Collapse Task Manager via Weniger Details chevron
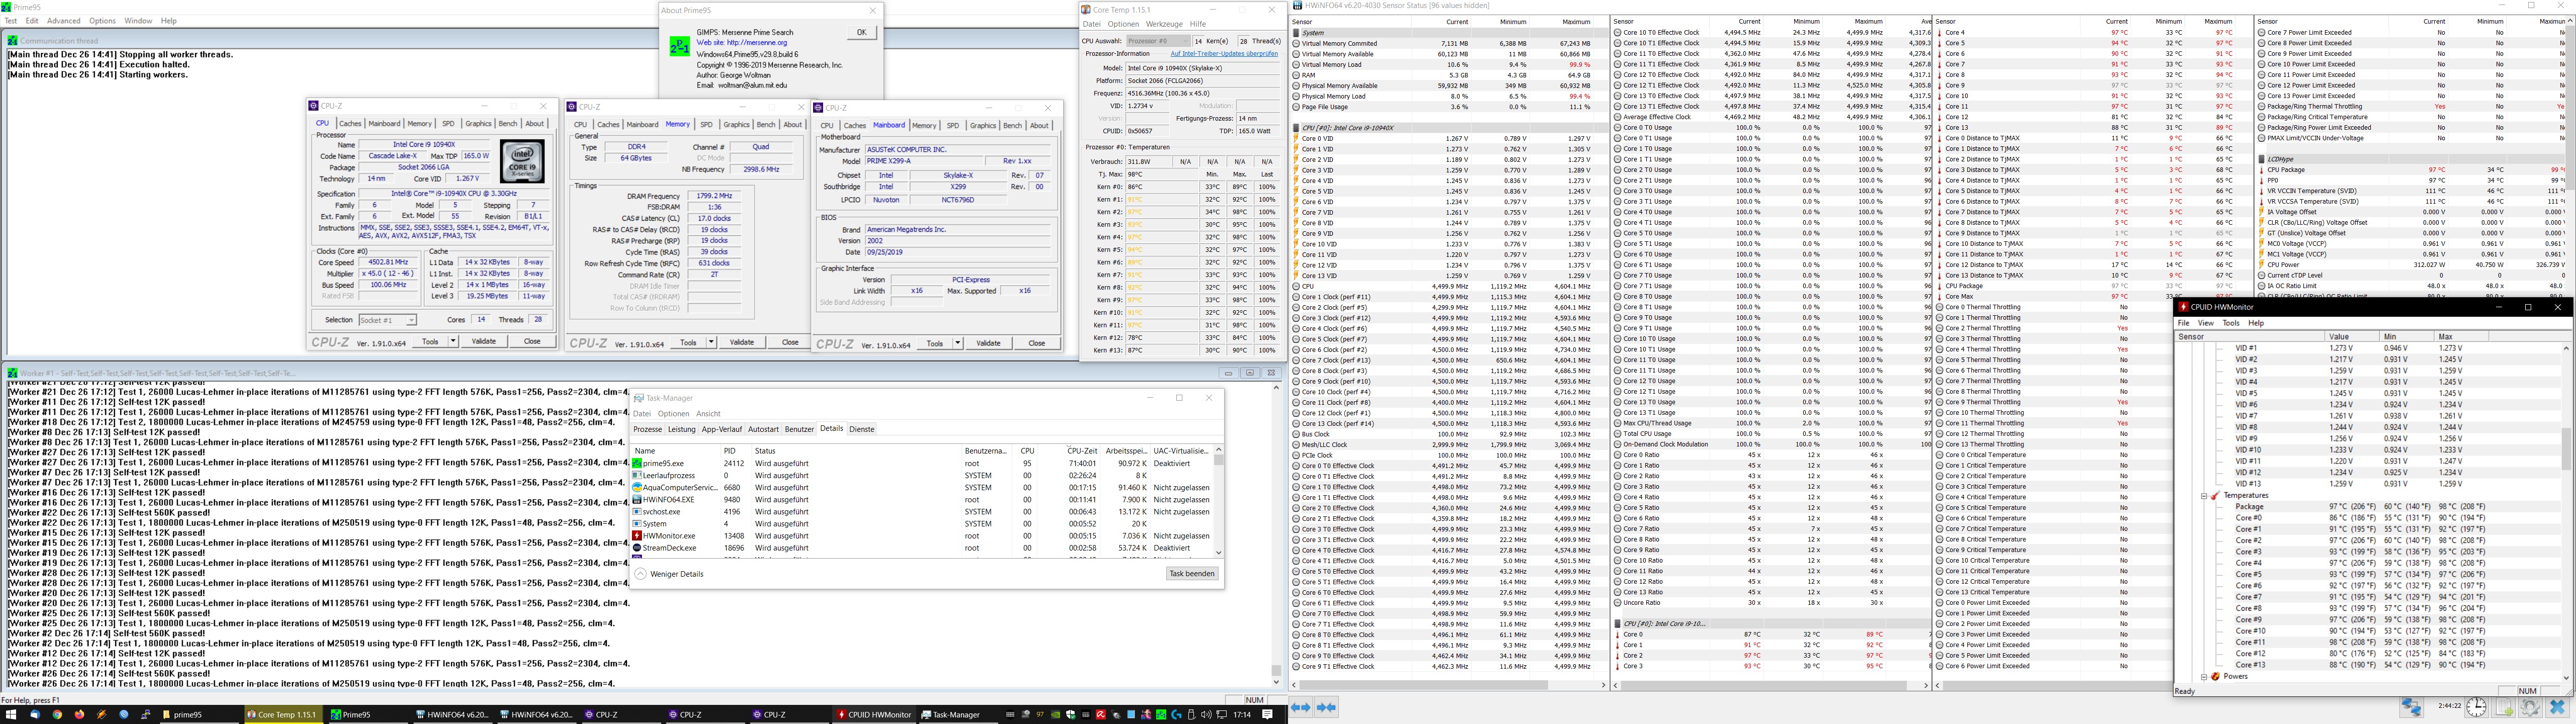 tap(641, 574)
